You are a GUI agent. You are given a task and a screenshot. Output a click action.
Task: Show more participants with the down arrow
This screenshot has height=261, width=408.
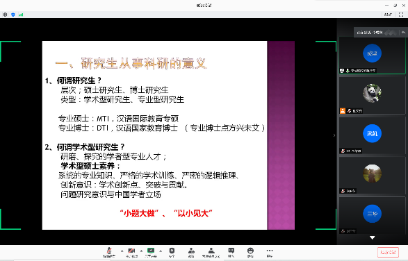point(373,237)
